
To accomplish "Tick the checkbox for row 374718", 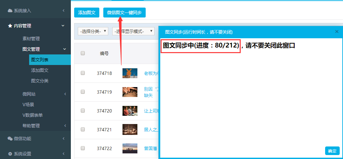I will [x=83, y=73].
